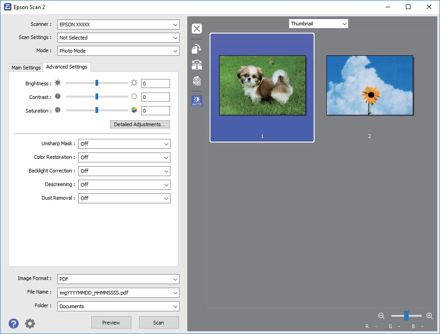440x334 pixels.
Task: Click the Brightness value field
Action: (155, 83)
